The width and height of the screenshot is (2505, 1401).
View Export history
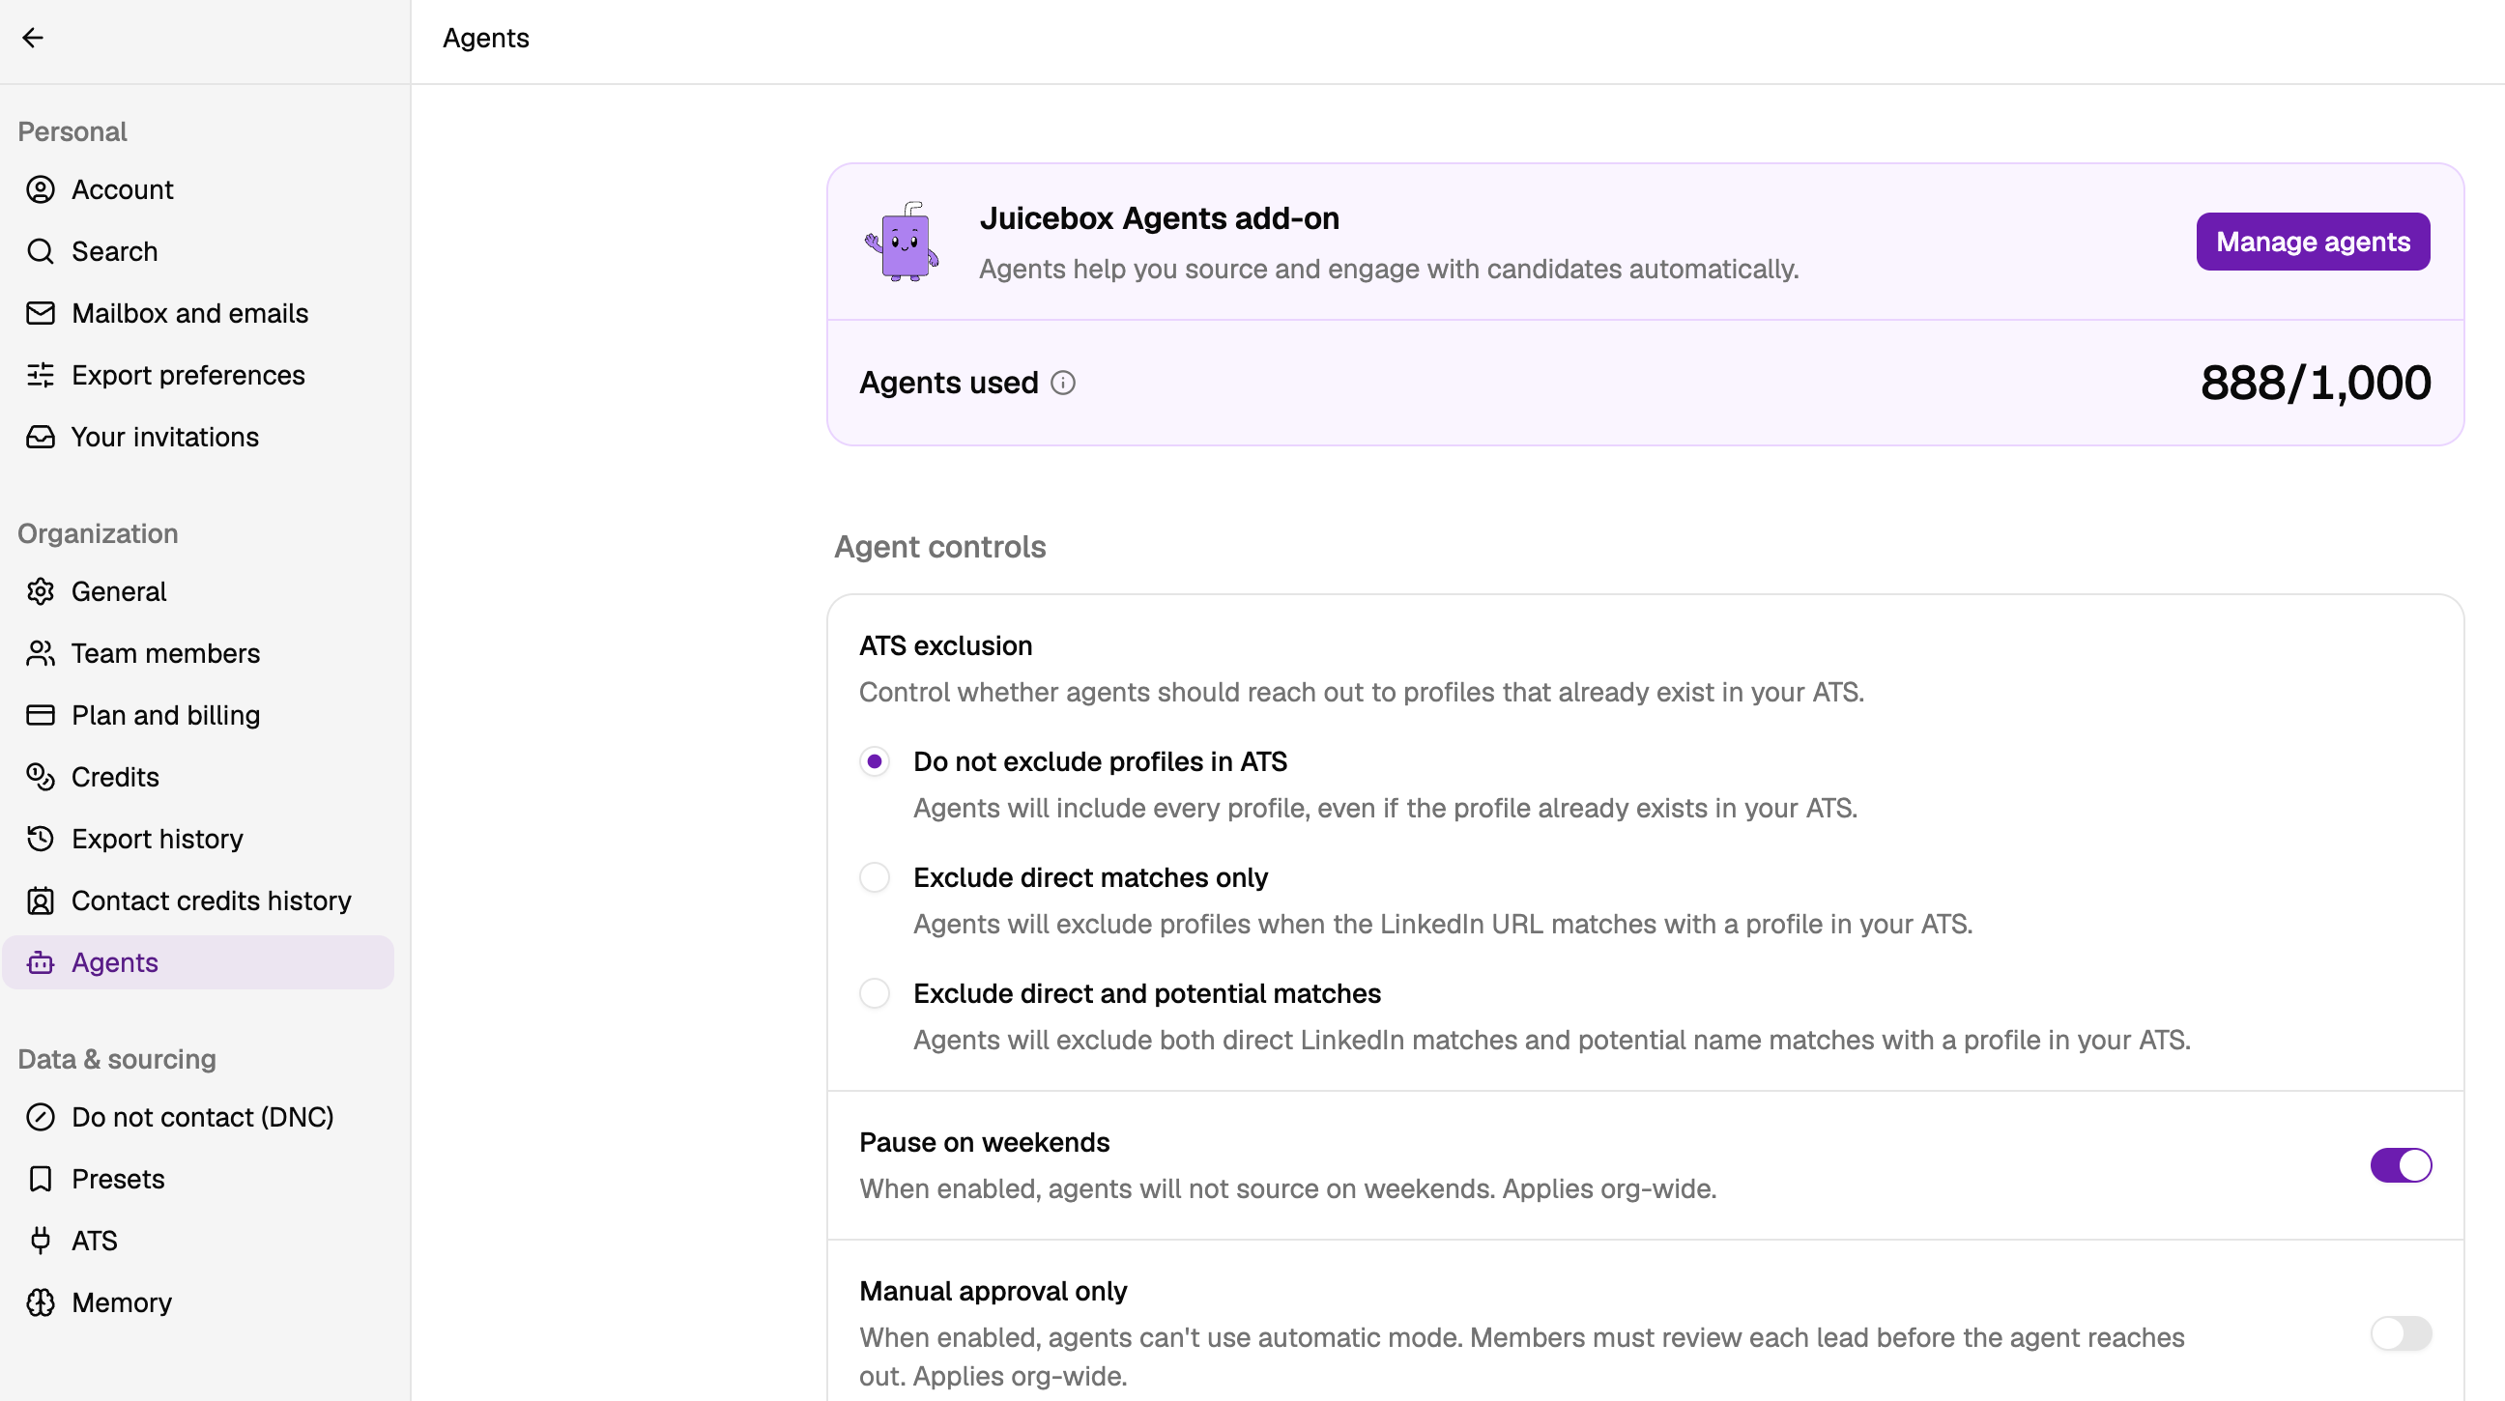click(198, 839)
